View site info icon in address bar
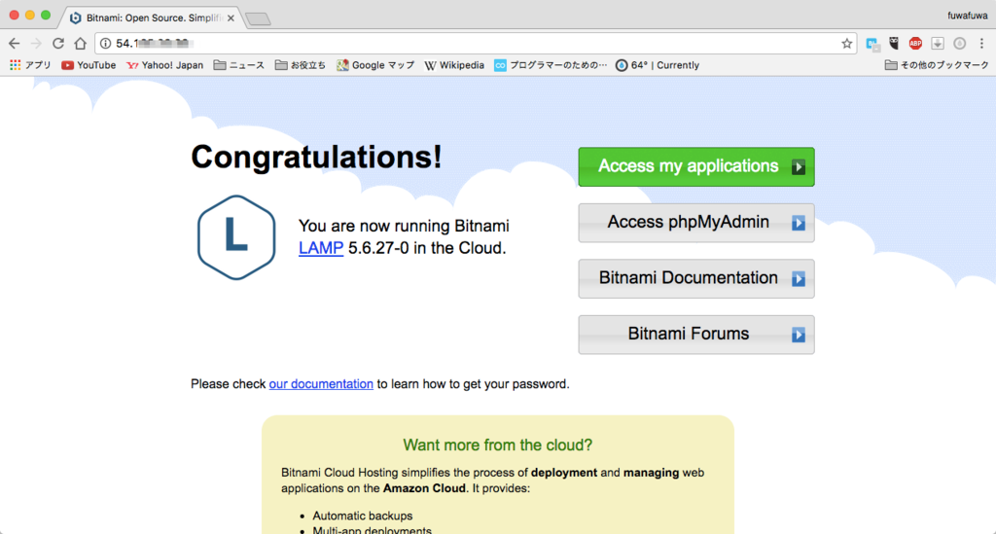 tap(105, 43)
